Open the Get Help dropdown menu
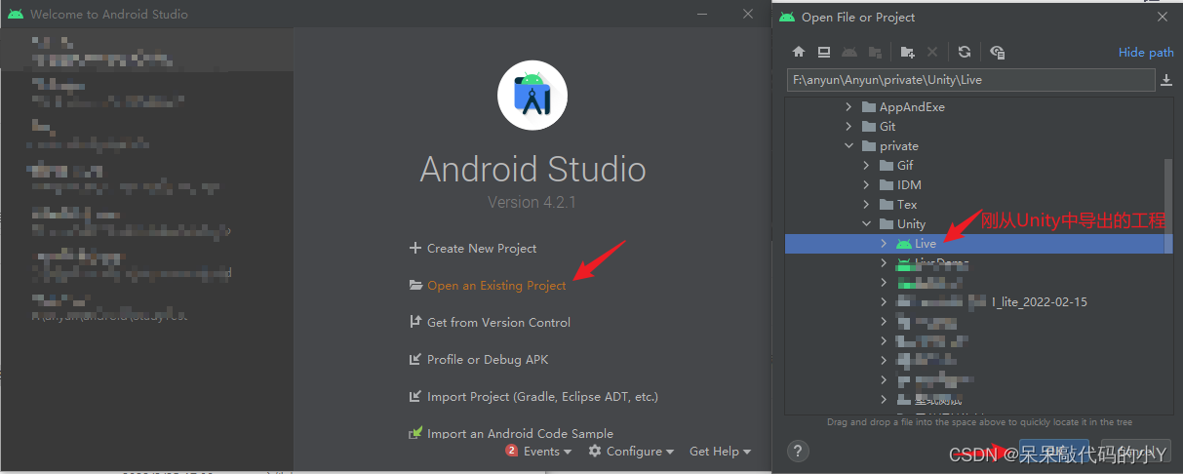 tap(721, 451)
